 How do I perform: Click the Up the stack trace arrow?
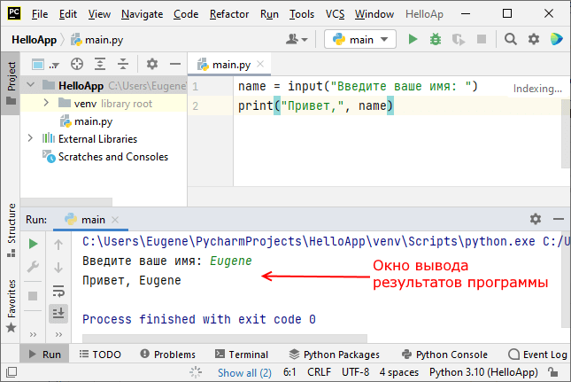(x=58, y=245)
